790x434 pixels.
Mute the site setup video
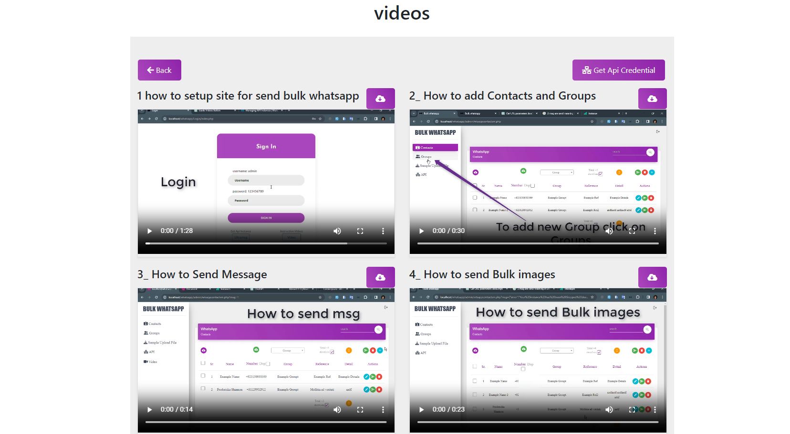[337, 231]
